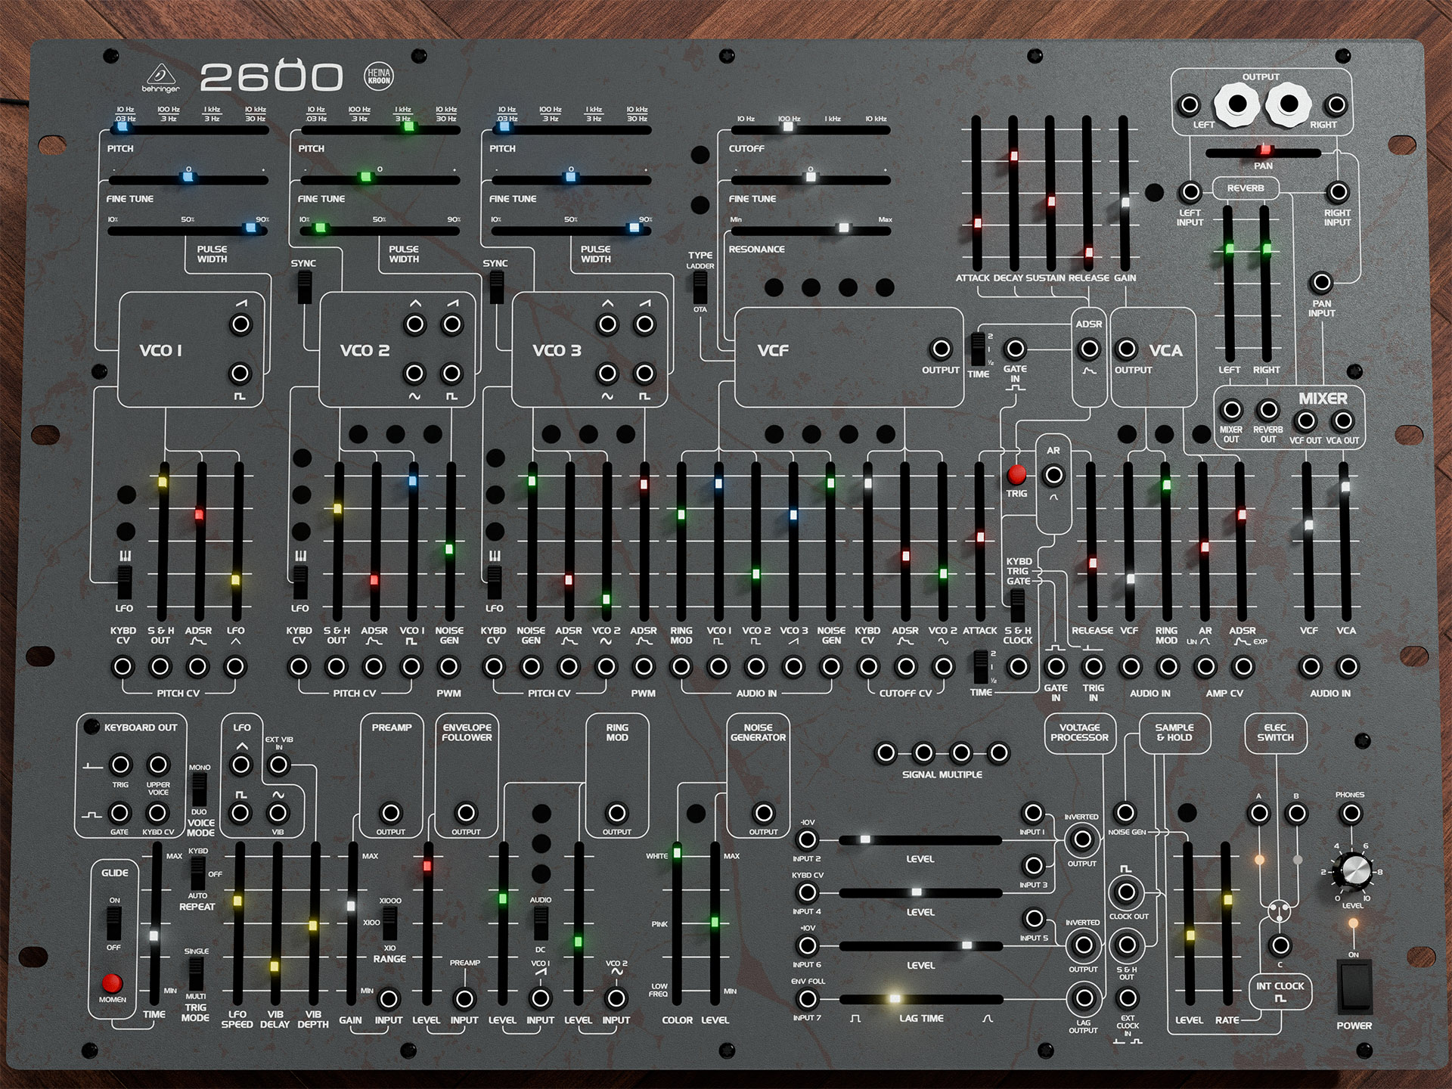The image size is (1452, 1089).
Task: Click the Behringer logo icon
Action: (x=160, y=76)
